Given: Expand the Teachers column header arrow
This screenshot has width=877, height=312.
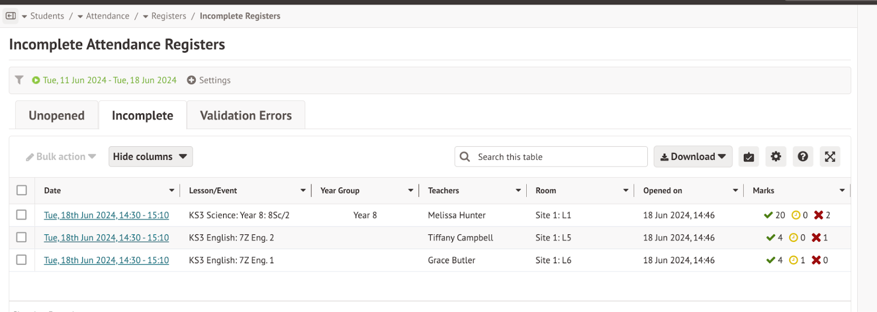Looking at the screenshot, I should point(518,190).
